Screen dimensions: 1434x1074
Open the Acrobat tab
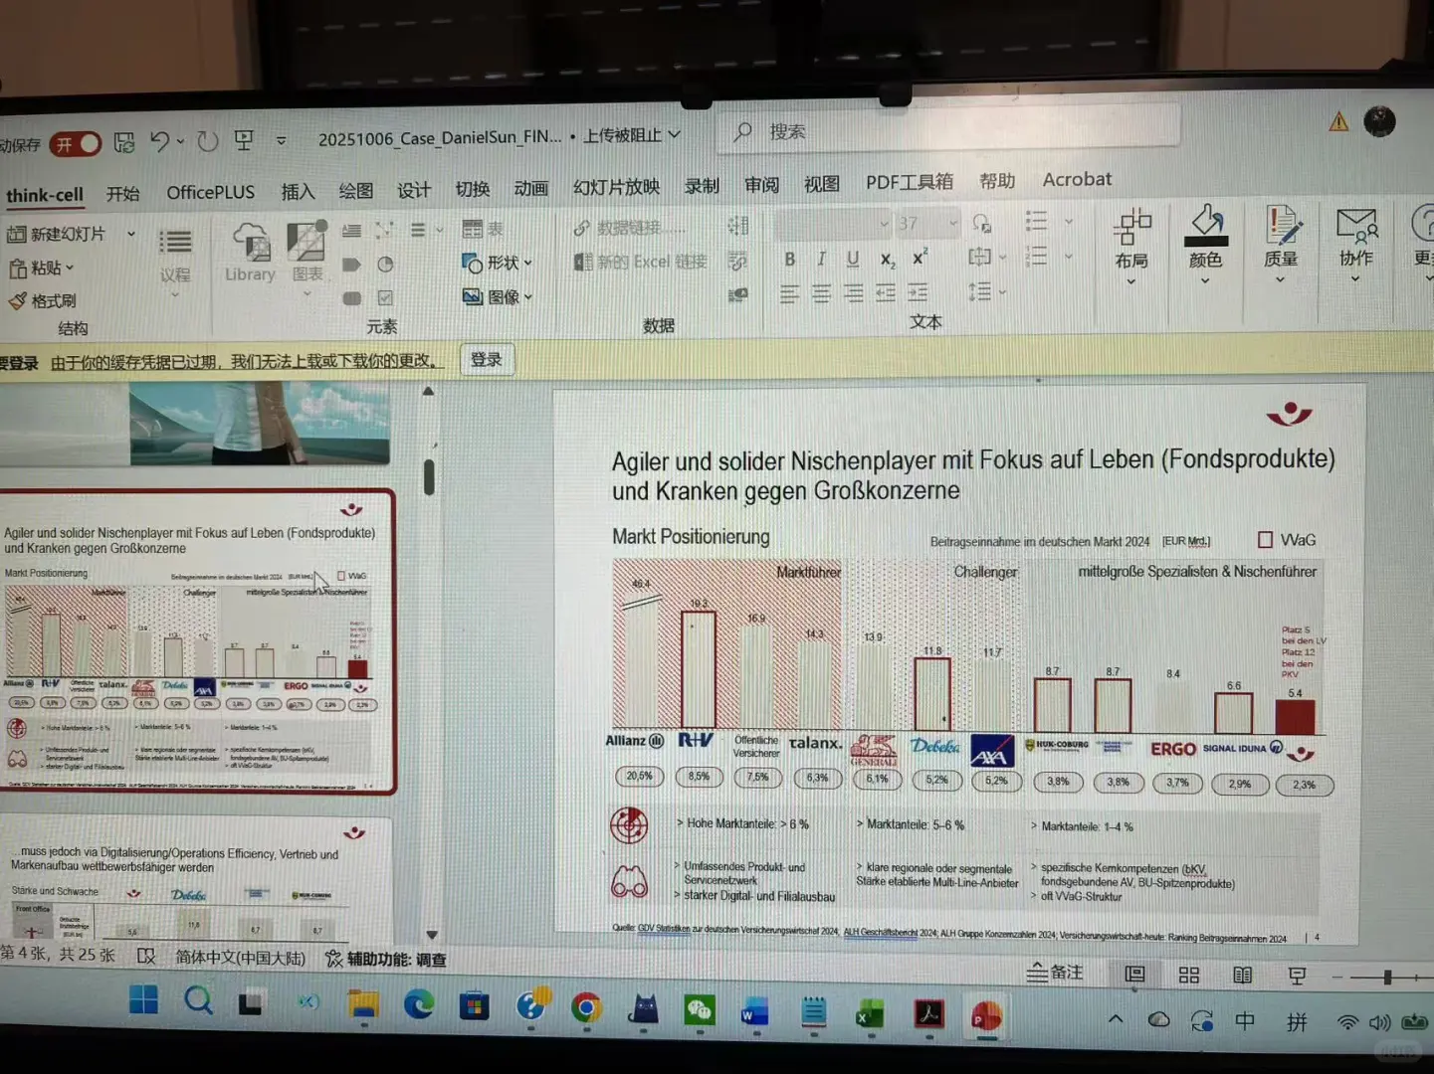click(x=1078, y=179)
